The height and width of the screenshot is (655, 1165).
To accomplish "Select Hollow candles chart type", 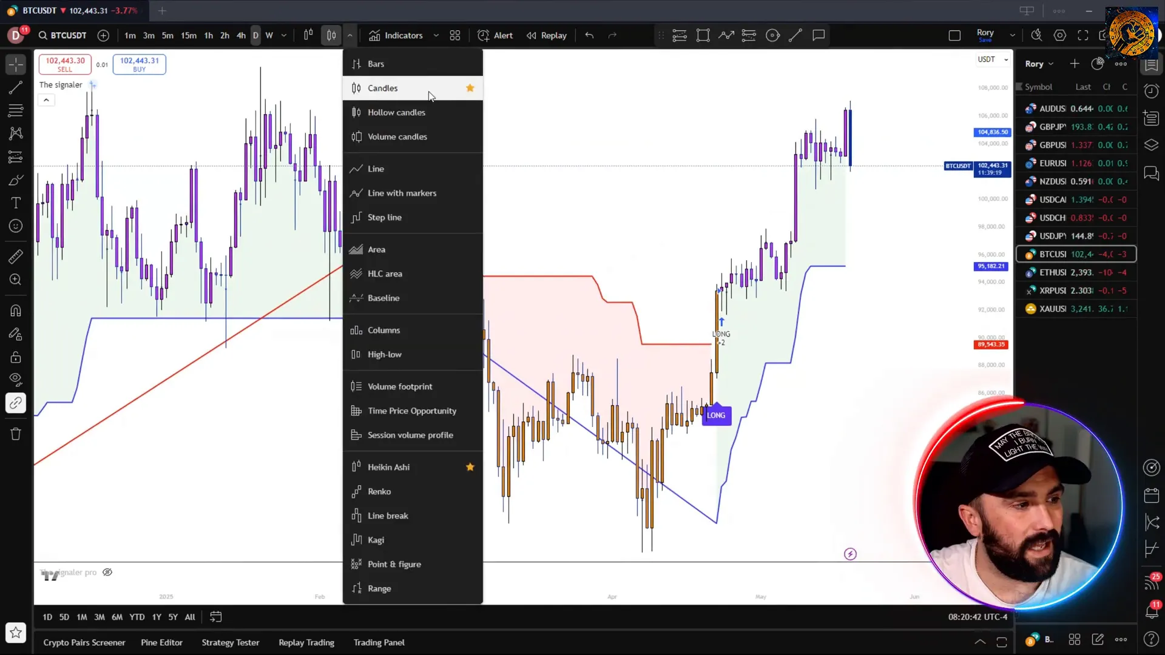I will 413,112.
